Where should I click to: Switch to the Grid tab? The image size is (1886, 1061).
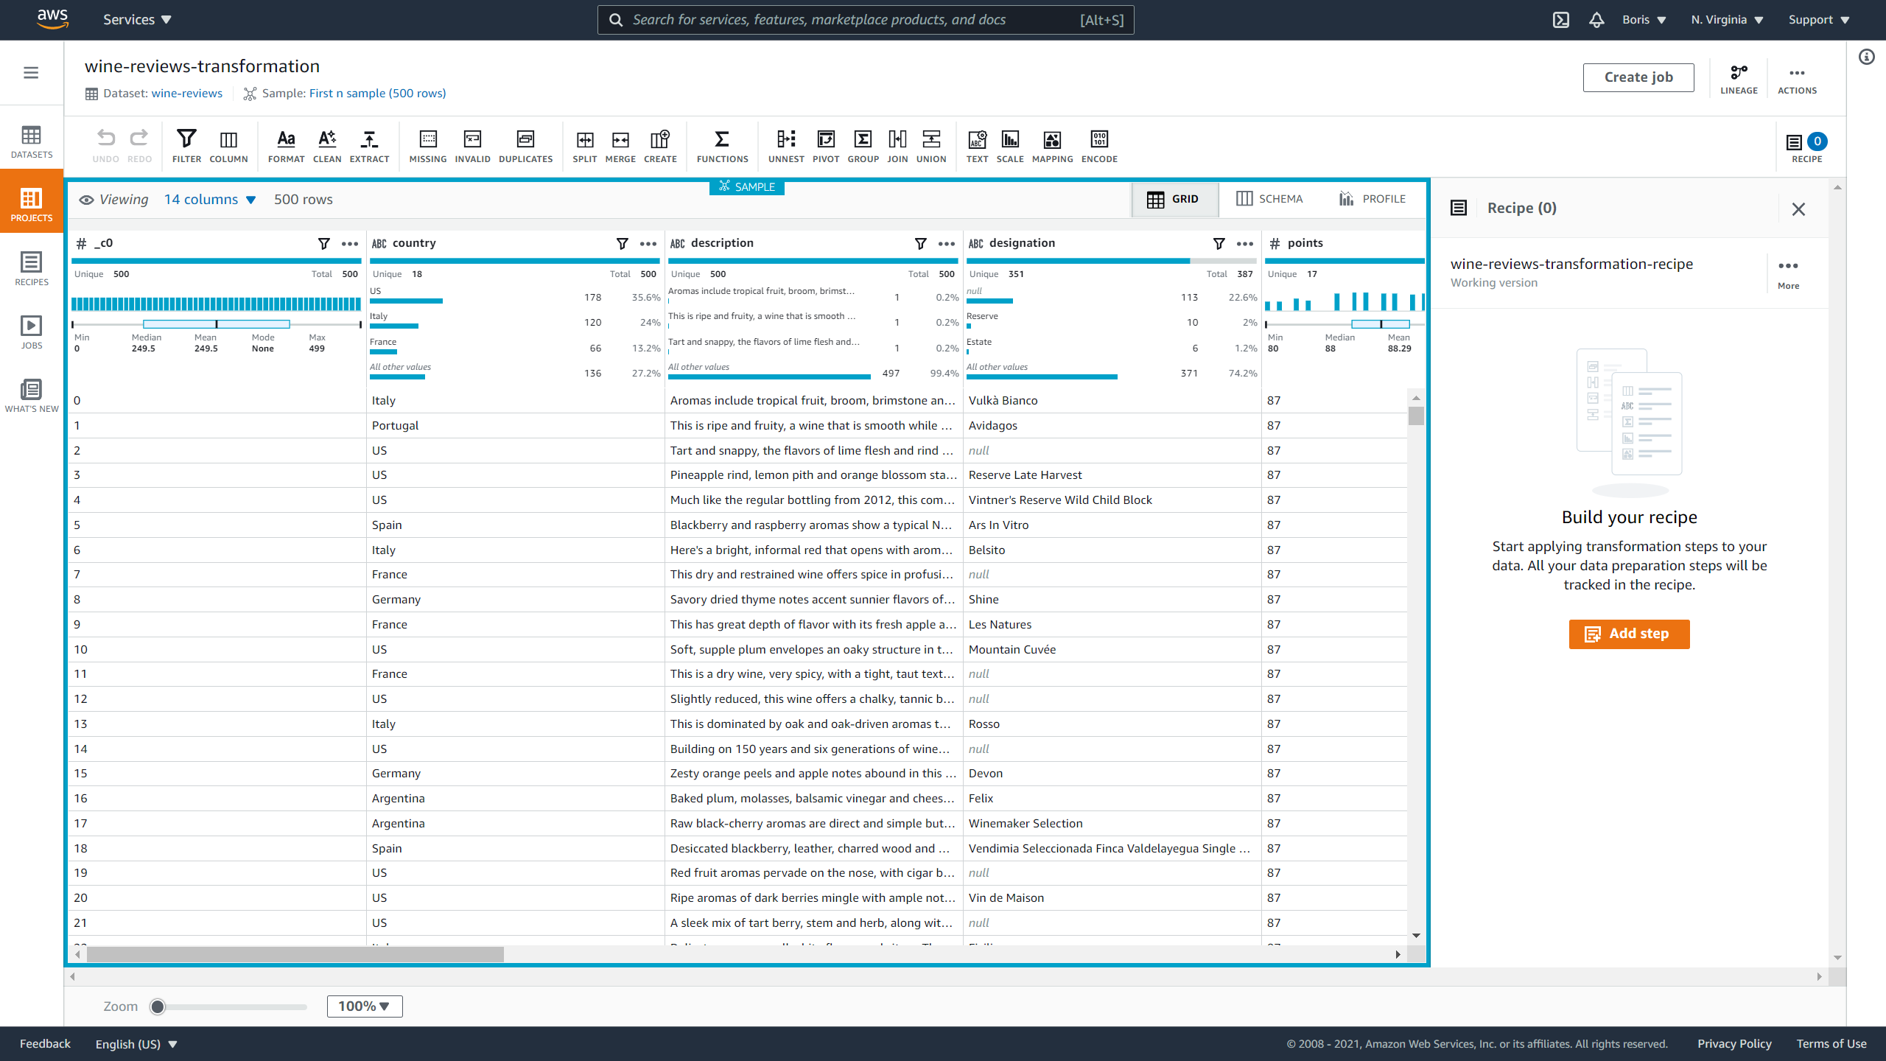click(1174, 199)
